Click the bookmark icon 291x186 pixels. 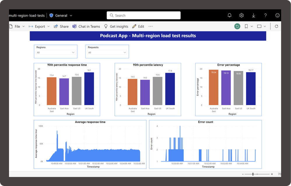[x=246, y=26]
